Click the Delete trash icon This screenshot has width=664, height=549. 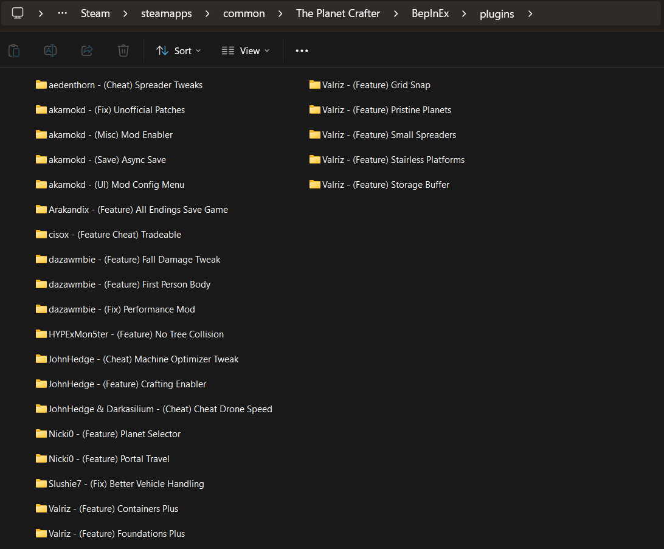[x=123, y=51]
